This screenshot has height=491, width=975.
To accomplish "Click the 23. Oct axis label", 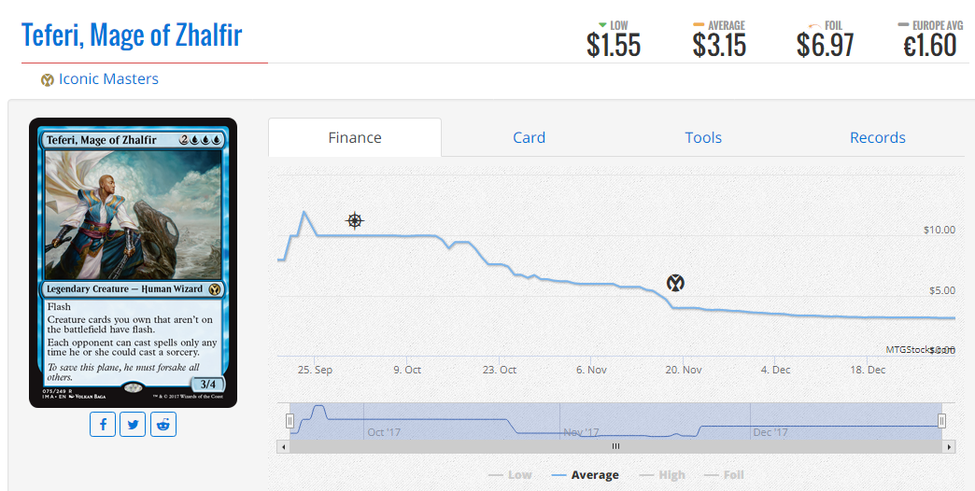I will coord(500,370).
